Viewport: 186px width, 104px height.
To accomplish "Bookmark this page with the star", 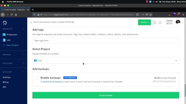I will 151,15.
